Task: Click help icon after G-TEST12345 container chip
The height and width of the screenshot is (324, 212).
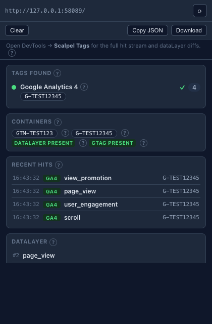Action: click(x=125, y=133)
